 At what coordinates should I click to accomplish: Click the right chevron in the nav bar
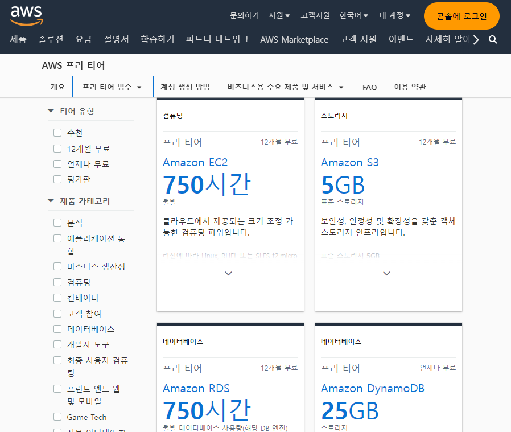tap(476, 40)
